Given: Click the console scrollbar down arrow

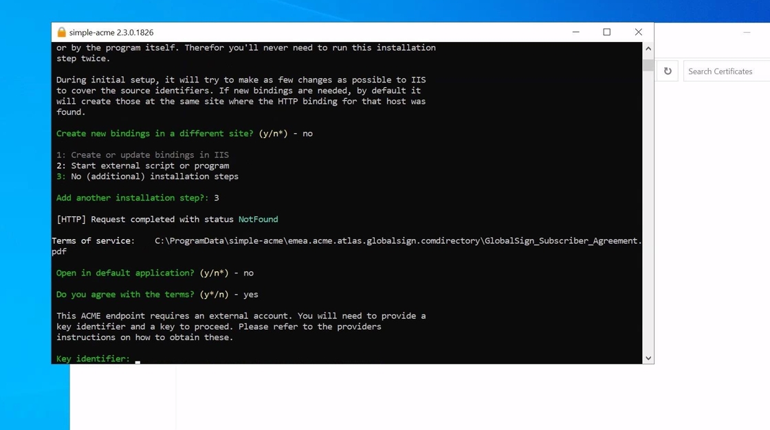Looking at the screenshot, I should coord(648,359).
